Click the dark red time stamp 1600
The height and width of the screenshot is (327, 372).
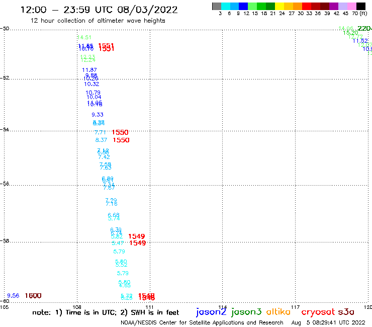click(33, 296)
